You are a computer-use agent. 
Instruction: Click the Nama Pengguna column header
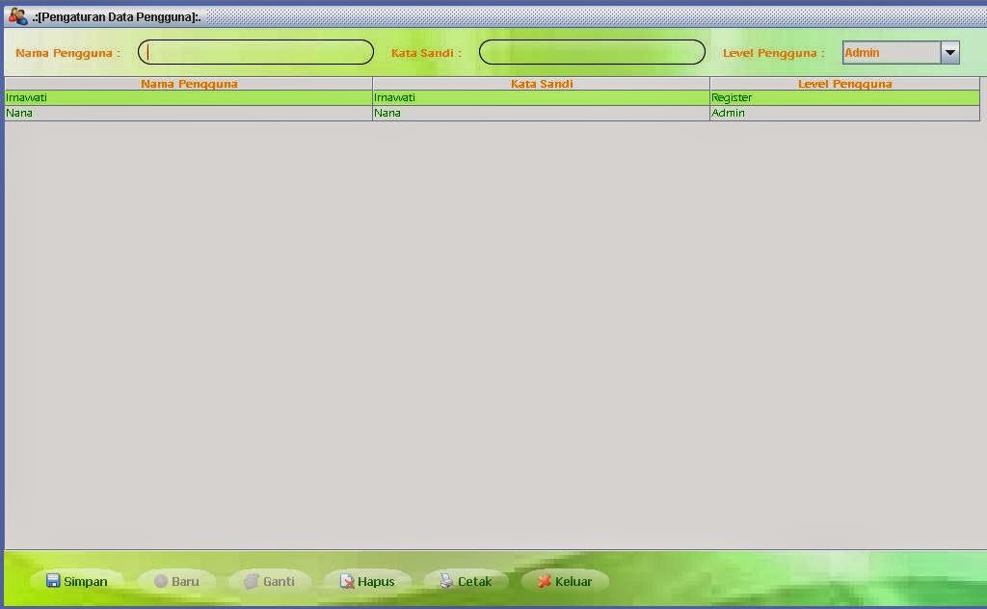pyautogui.click(x=188, y=84)
